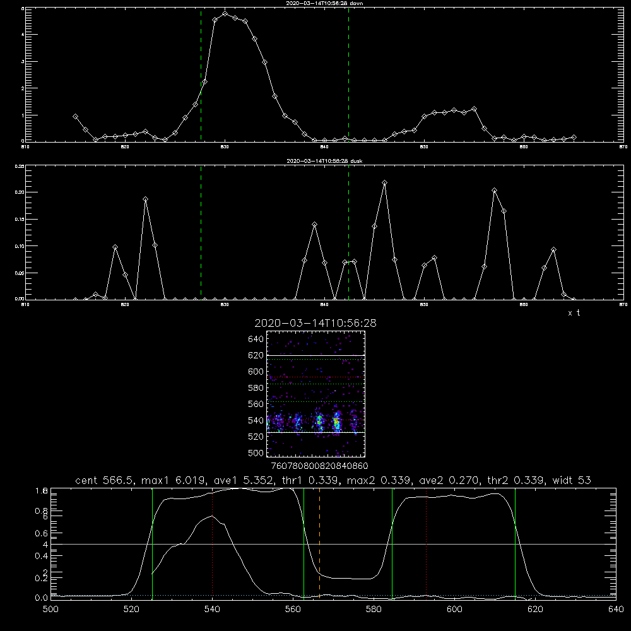Select the right green dashed line in dusk plot
This screenshot has height=631, width=631.
tap(348, 233)
